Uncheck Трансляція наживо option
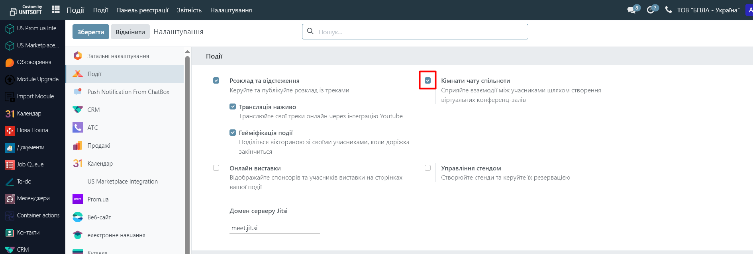This screenshot has height=254, width=753. 233,107
